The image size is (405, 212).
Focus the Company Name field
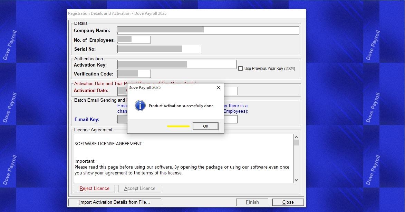pyautogui.click(x=208, y=30)
